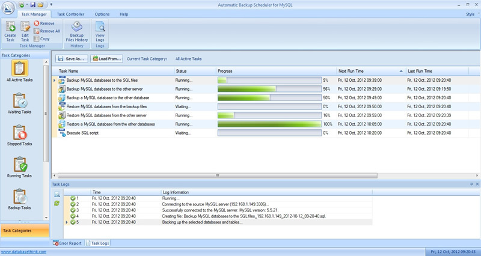Screen dimensions: 481x256
Task: Close the Task Logs panel
Action: 477,184
